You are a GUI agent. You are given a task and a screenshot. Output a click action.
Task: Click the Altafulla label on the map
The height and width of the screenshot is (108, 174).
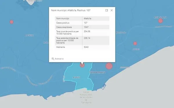point(77,77)
